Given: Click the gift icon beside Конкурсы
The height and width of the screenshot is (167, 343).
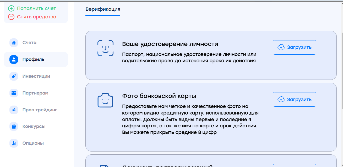Looking at the screenshot, I should [14, 127].
